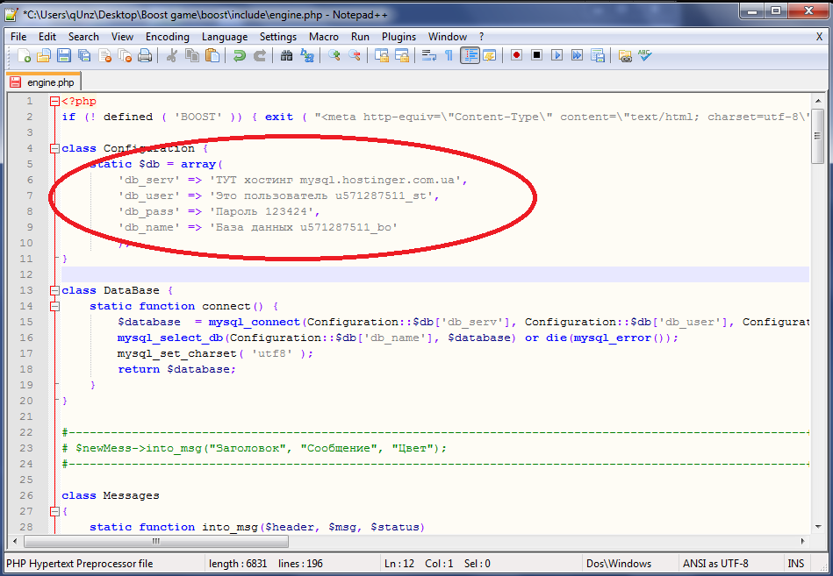Viewport: 833px width, 576px height.
Task: Toggle synchronized horizontal scrolling
Action: [x=402, y=55]
